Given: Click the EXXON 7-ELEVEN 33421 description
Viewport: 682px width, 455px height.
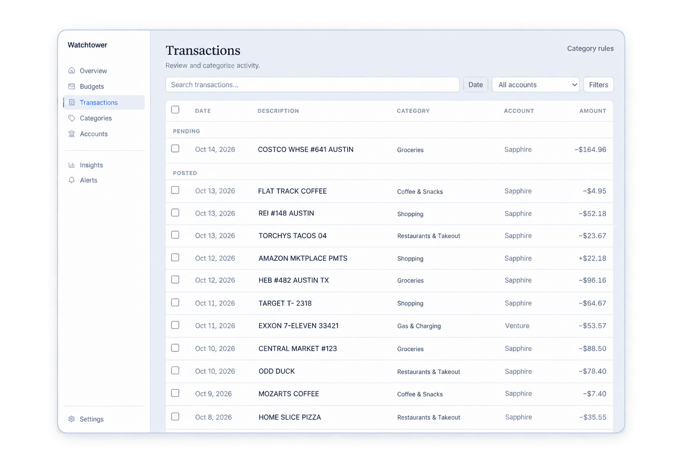Looking at the screenshot, I should coord(298,326).
